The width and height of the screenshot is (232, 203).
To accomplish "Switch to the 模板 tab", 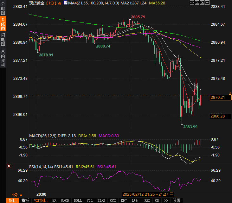I will coord(25,200).
